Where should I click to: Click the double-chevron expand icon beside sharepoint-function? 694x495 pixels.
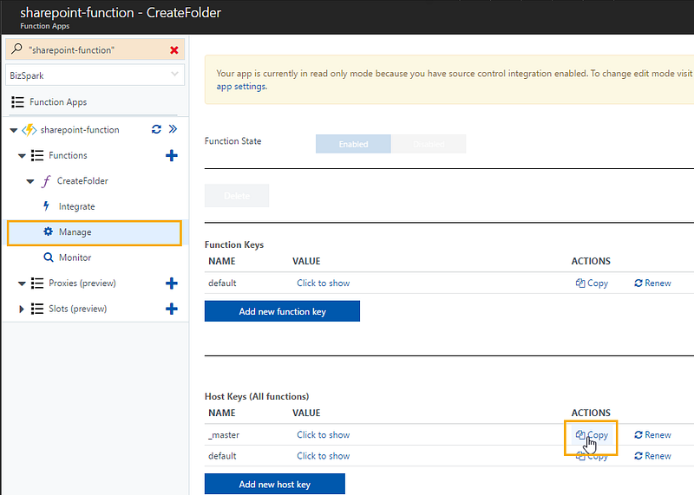pos(173,128)
